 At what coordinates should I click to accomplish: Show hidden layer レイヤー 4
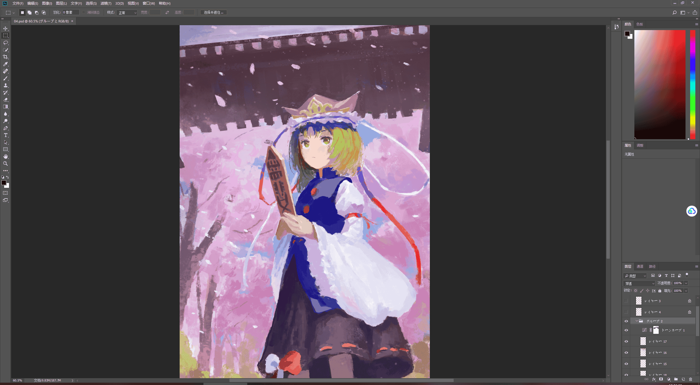[x=626, y=312]
